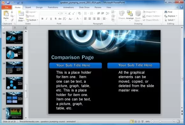Minimize the ribbon with caret icon
This screenshot has height=125, width=185.
coord(177,7)
